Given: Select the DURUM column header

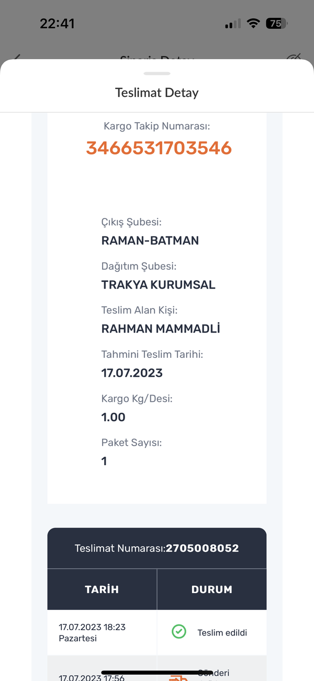Looking at the screenshot, I should coord(212,589).
